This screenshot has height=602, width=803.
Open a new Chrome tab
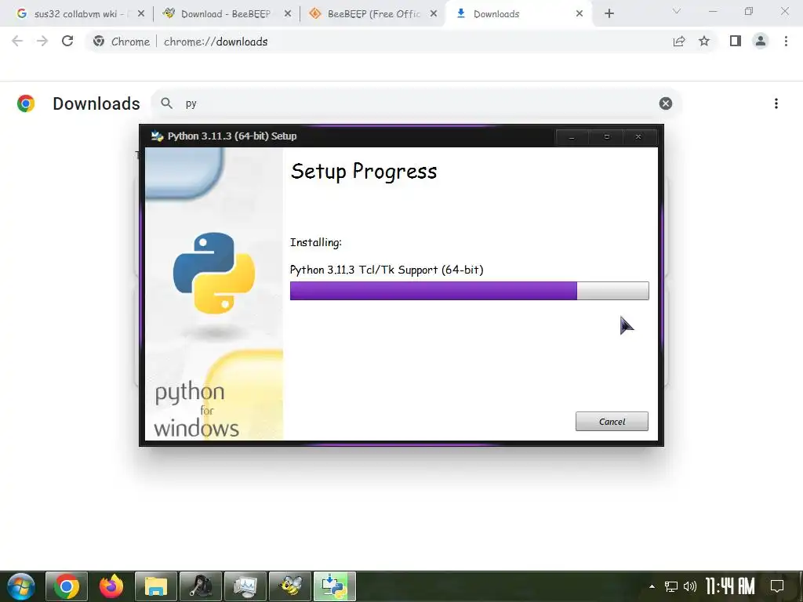click(609, 14)
